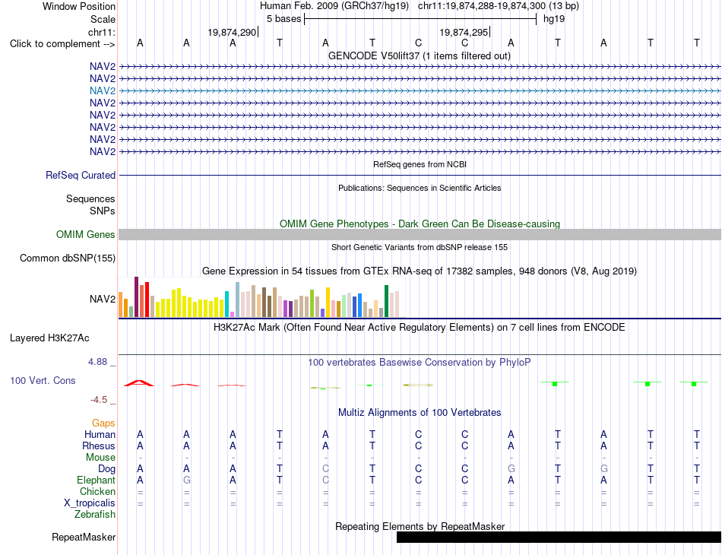Open the RefSeq genes from NCBI title
This screenshot has height=555, width=722.
[x=420, y=164]
